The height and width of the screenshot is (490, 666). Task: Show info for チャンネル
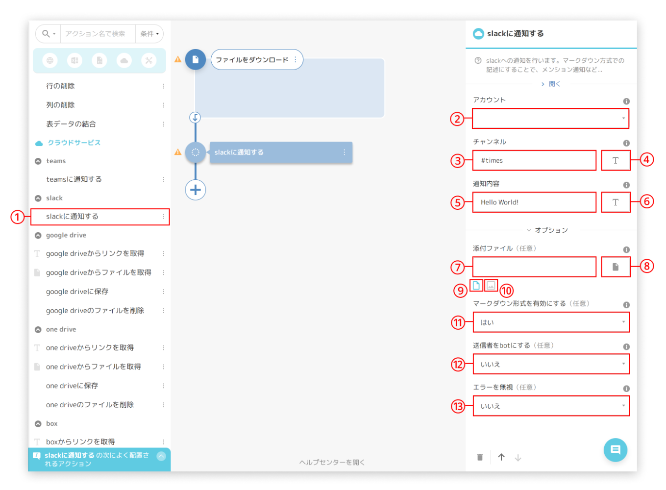(626, 143)
